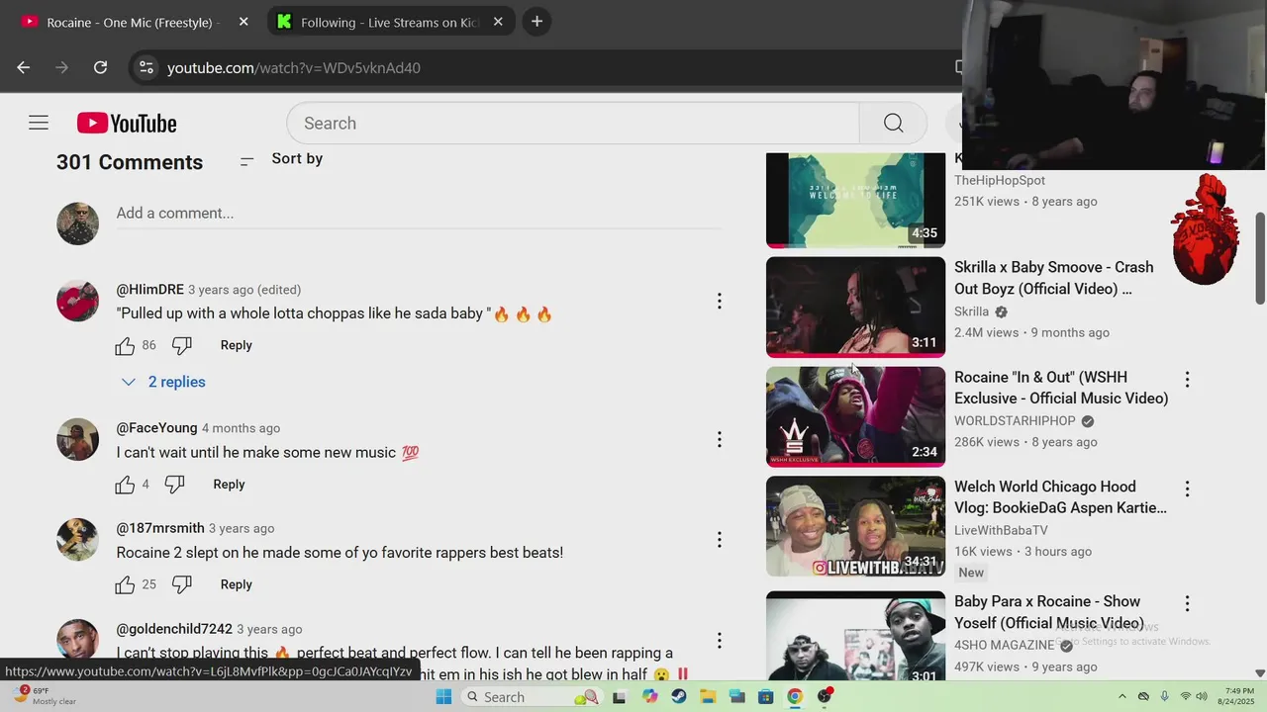Reply to the @FaceYoung comment
The image size is (1267, 712).
(229, 485)
